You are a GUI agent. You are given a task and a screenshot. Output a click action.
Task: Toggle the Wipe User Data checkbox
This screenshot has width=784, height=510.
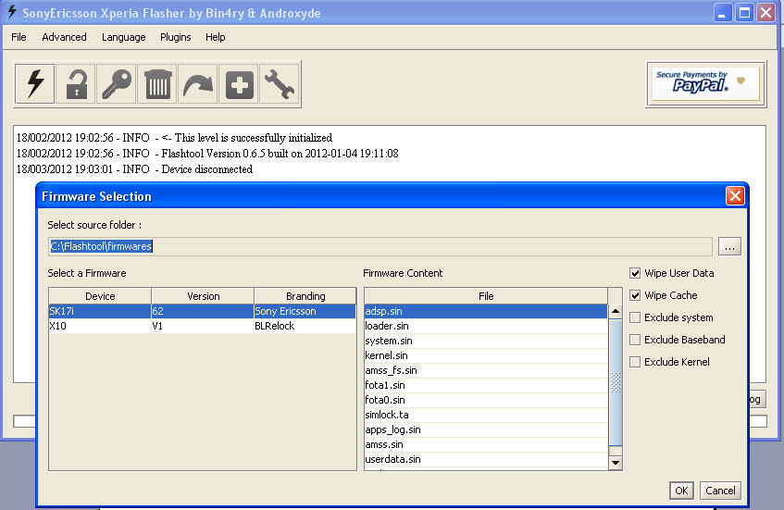pos(635,273)
